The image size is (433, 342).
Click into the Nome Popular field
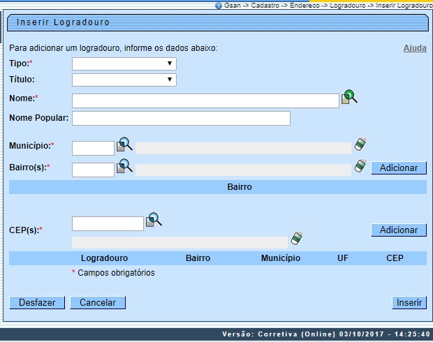pyautogui.click(x=181, y=118)
